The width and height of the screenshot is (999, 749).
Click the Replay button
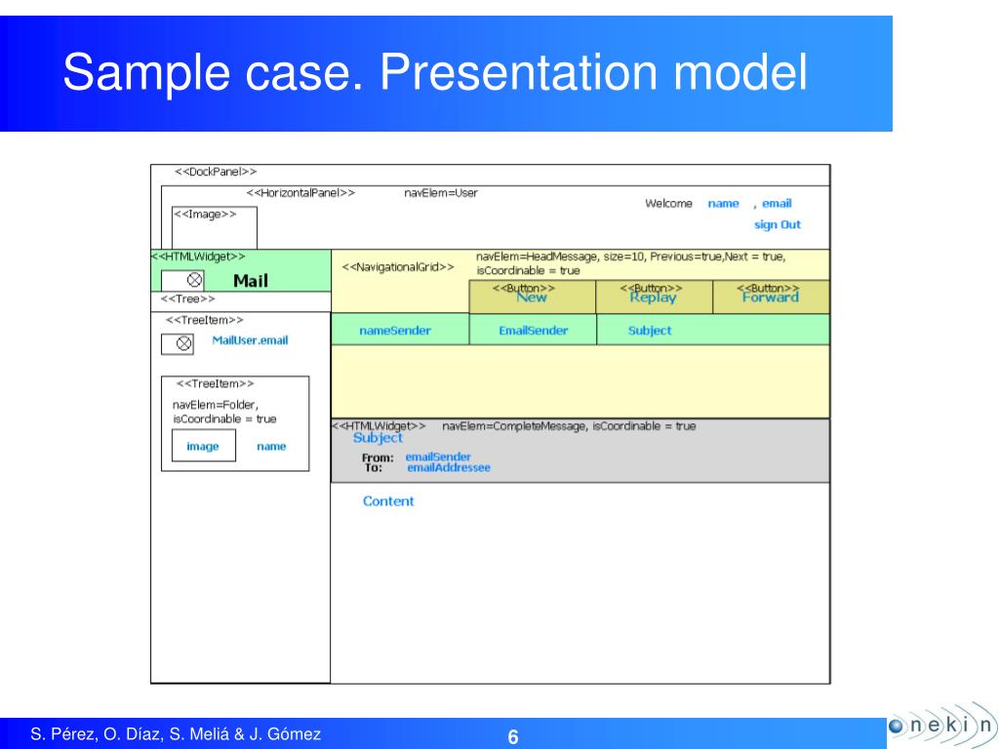654,297
